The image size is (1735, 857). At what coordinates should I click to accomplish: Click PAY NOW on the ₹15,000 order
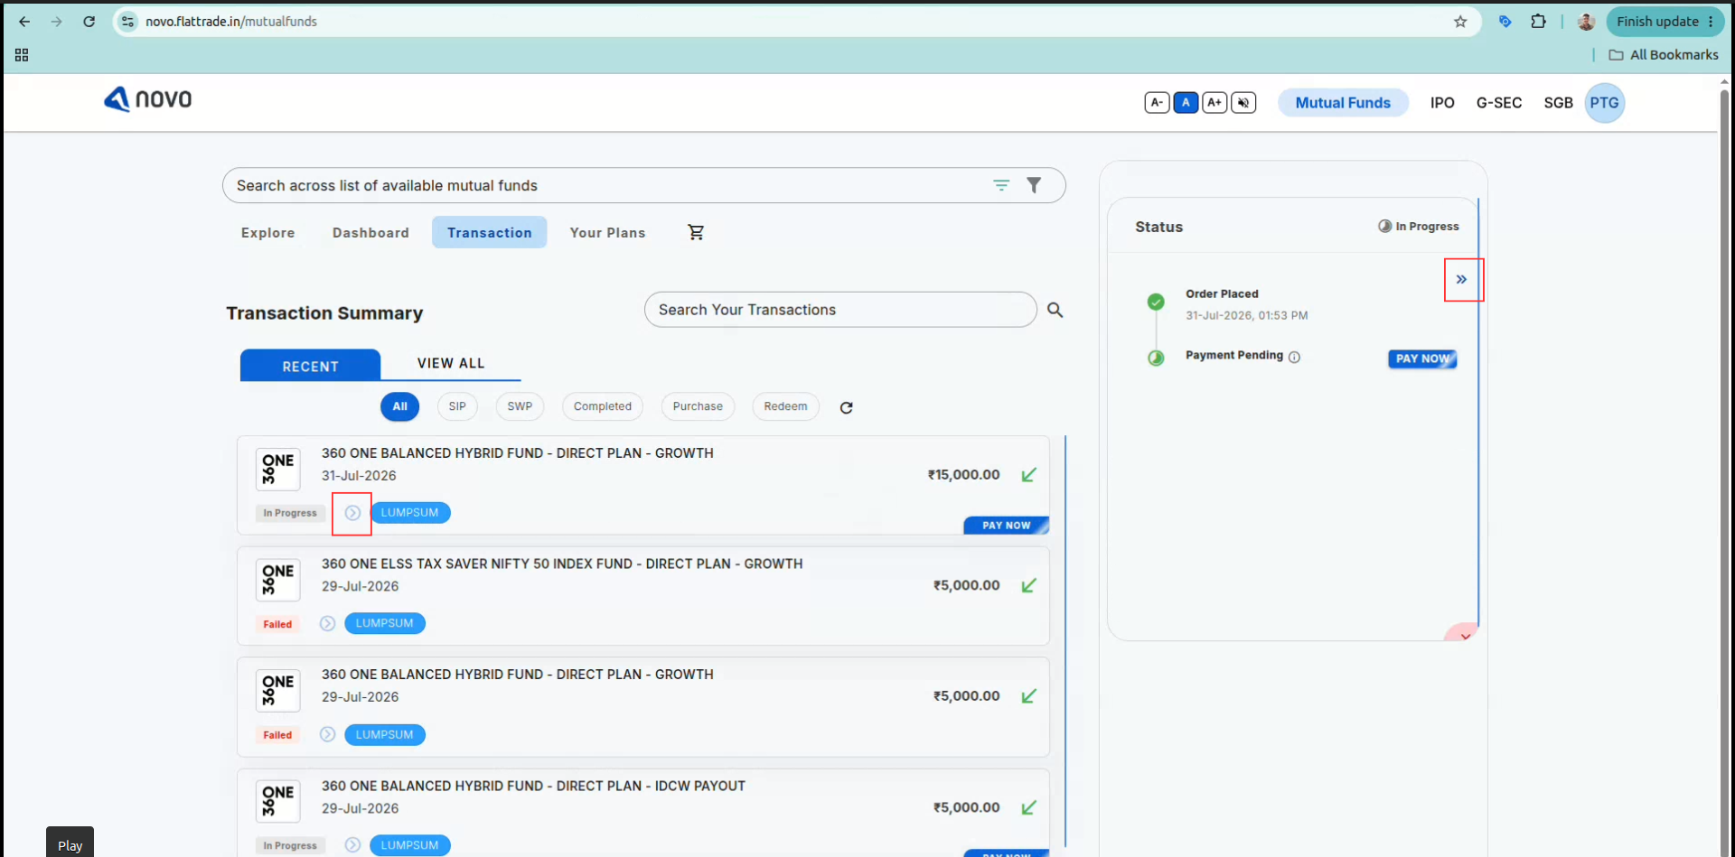[1007, 526]
